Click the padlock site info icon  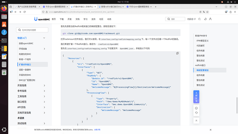click(x=47, y=12)
